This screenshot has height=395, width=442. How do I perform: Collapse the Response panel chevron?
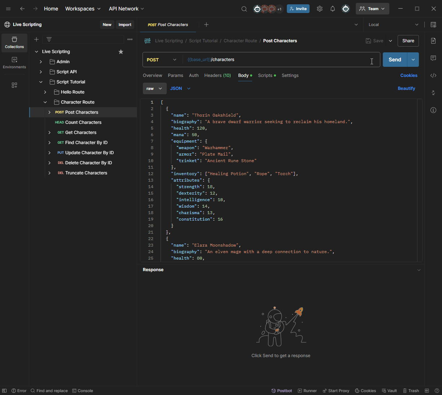pos(419,270)
